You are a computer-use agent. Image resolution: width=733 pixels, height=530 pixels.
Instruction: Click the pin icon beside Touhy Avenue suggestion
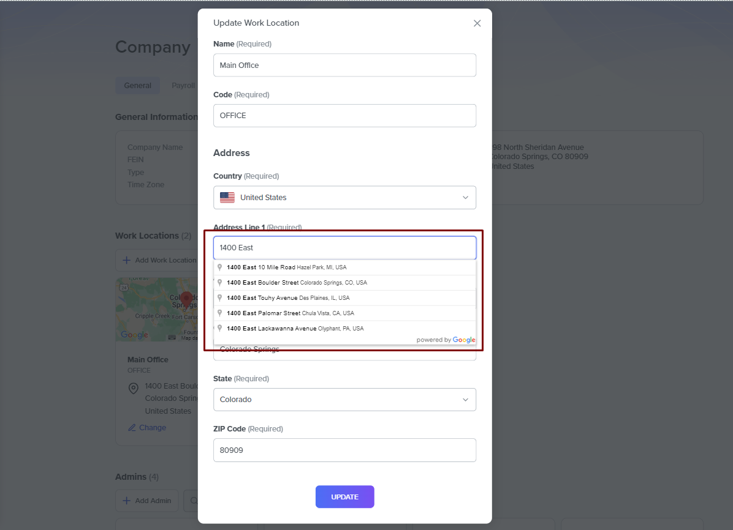(x=220, y=298)
